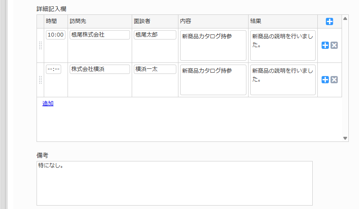Click the scroll up arrow of the table
359x209 pixels.
click(345, 19)
